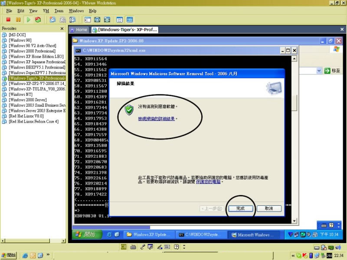Open the File menu
The width and height of the screenshot is (347, 260).
pyautogui.click(x=9, y=11)
